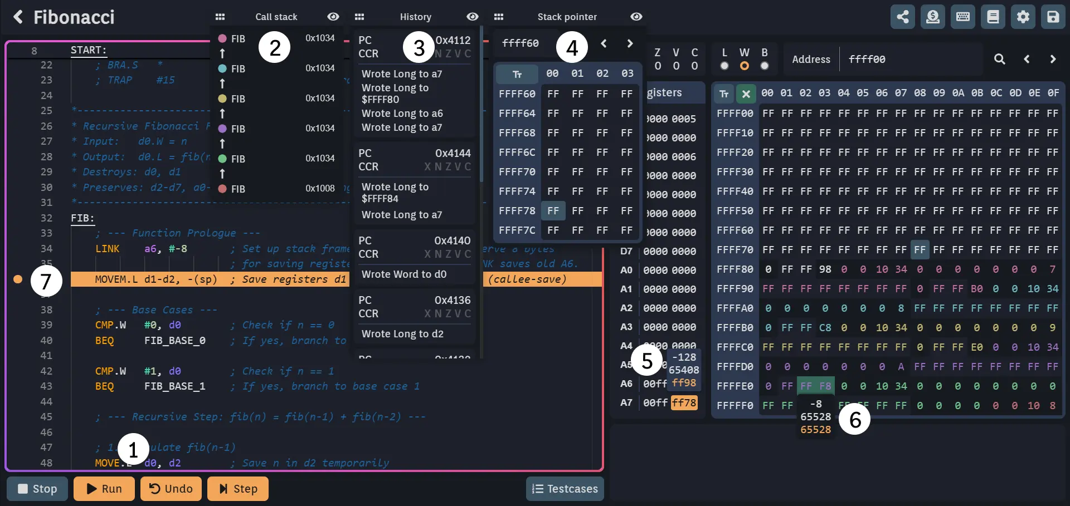1070x506 pixels.
Task: Toggle the breakpoint dot beside the MOVEM.L line
Action: [17, 279]
